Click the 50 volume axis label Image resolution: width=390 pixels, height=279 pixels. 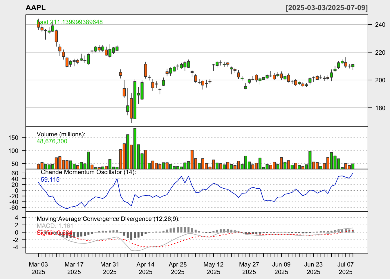(x=15, y=164)
